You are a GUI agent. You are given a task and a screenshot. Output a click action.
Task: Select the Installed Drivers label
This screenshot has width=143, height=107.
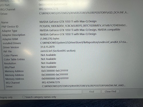coord(12,43)
